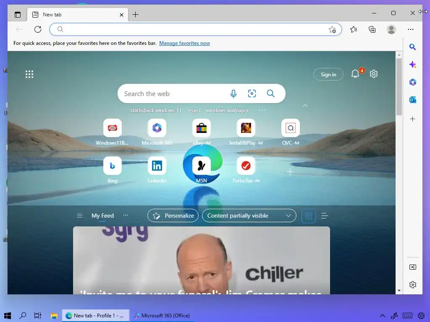Add a new quick link with plus
The width and height of the screenshot is (430, 322).
pyautogui.click(x=290, y=172)
